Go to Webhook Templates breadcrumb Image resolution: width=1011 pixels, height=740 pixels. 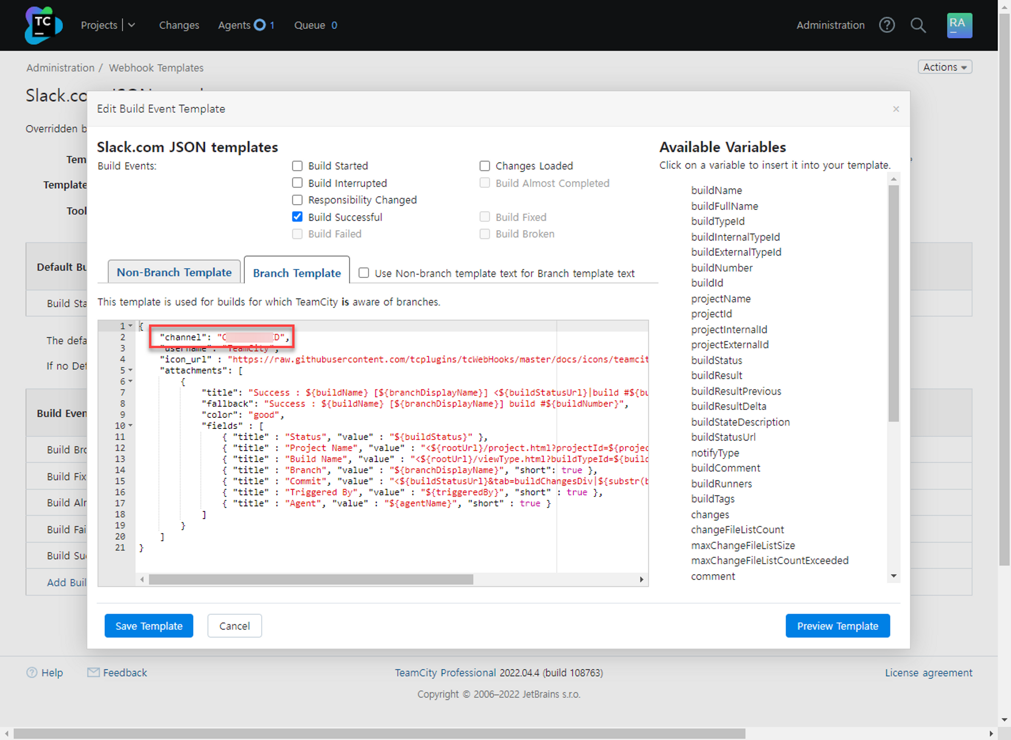click(156, 67)
